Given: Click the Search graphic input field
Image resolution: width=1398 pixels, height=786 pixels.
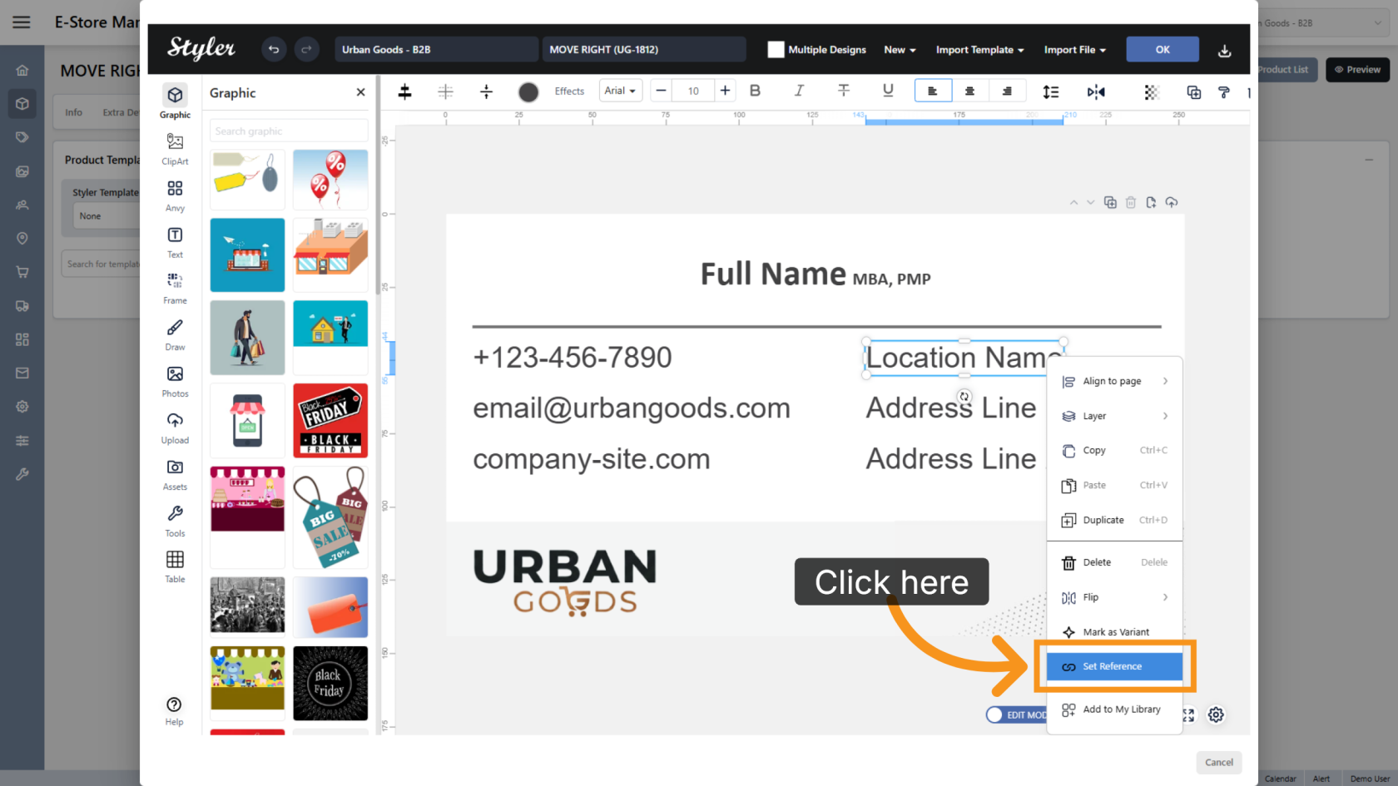Looking at the screenshot, I should 289,131.
